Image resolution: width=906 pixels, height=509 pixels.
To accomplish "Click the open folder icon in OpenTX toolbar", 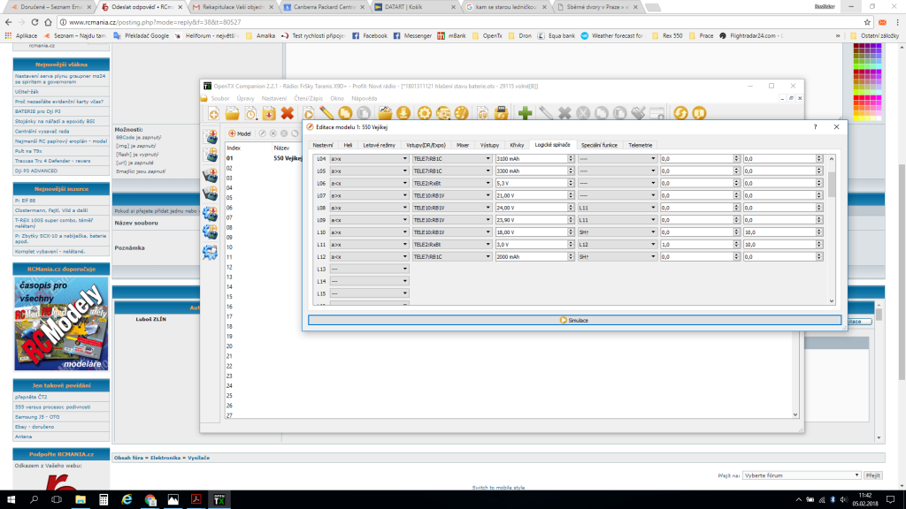I will tap(233, 113).
